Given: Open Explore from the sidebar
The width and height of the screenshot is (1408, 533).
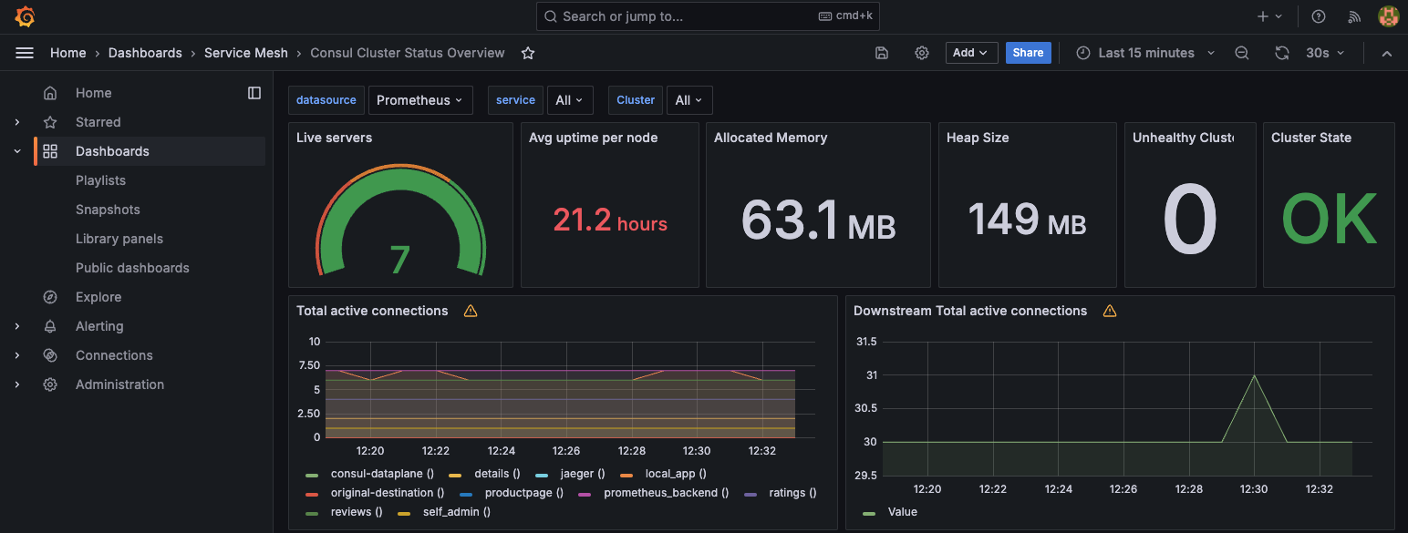Looking at the screenshot, I should [x=98, y=297].
